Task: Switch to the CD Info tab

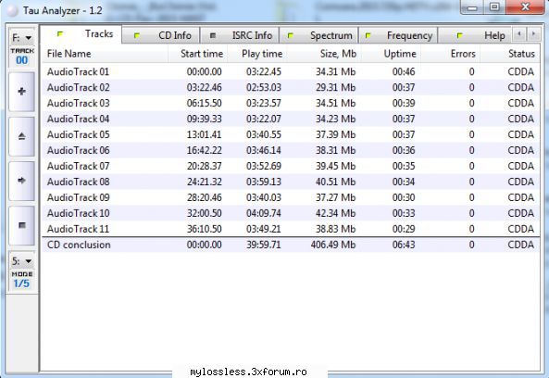Action: pyautogui.click(x=161, y=35)
